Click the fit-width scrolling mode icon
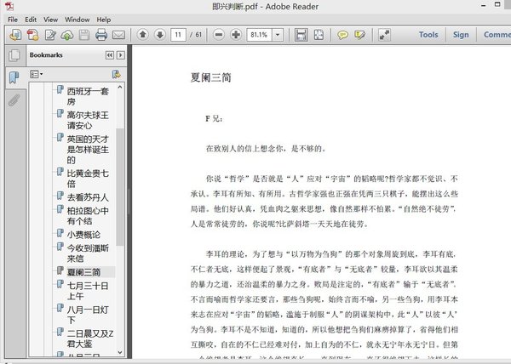The image size is (511, 364). [x=301, y=35]
